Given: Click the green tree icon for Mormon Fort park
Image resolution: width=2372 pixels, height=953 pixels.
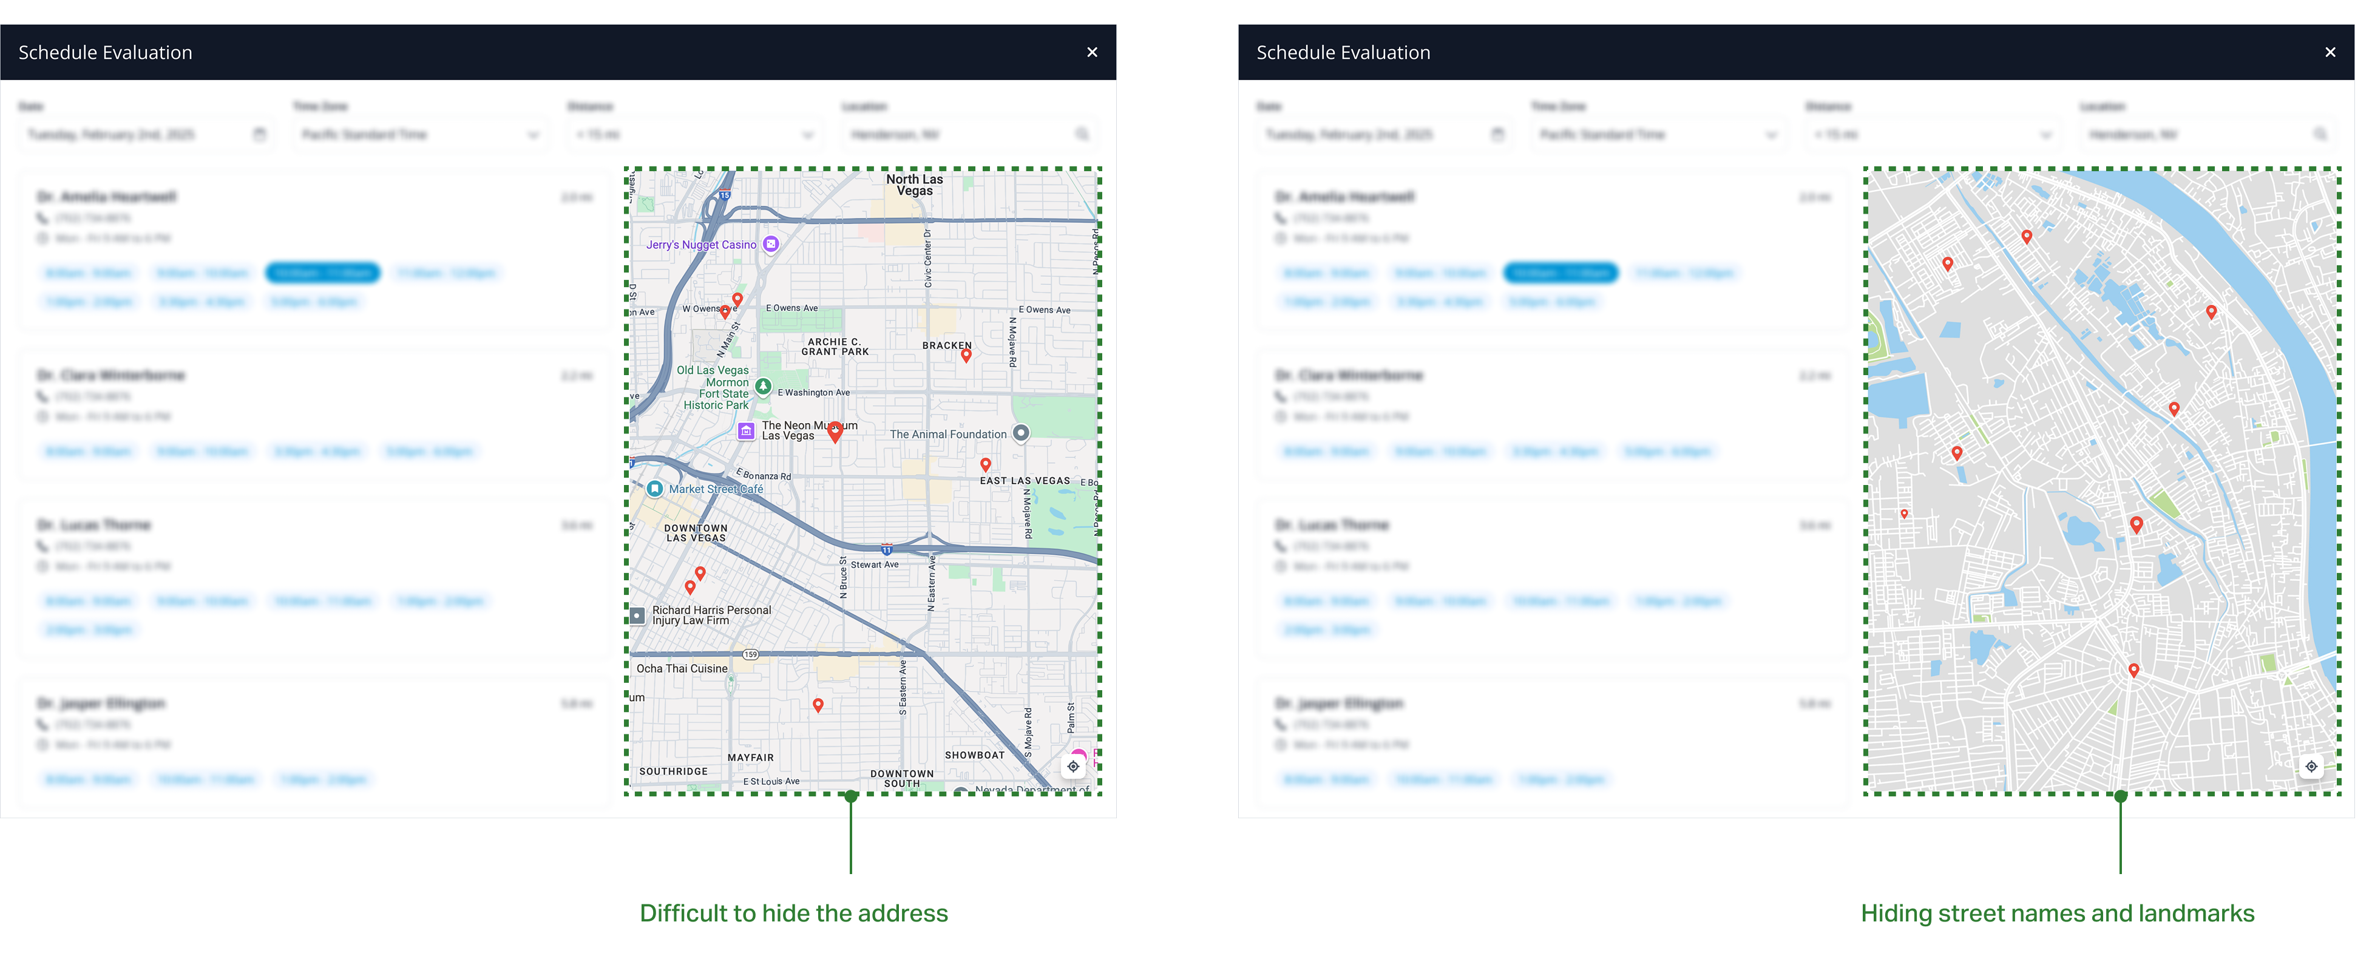Looking at the screenshot, I should point(764,387).
